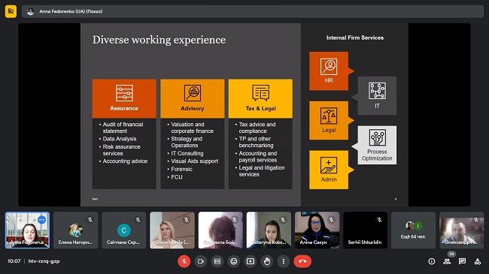
Task: Click the Legal scales icon on slide
Action: coord(329,116)
